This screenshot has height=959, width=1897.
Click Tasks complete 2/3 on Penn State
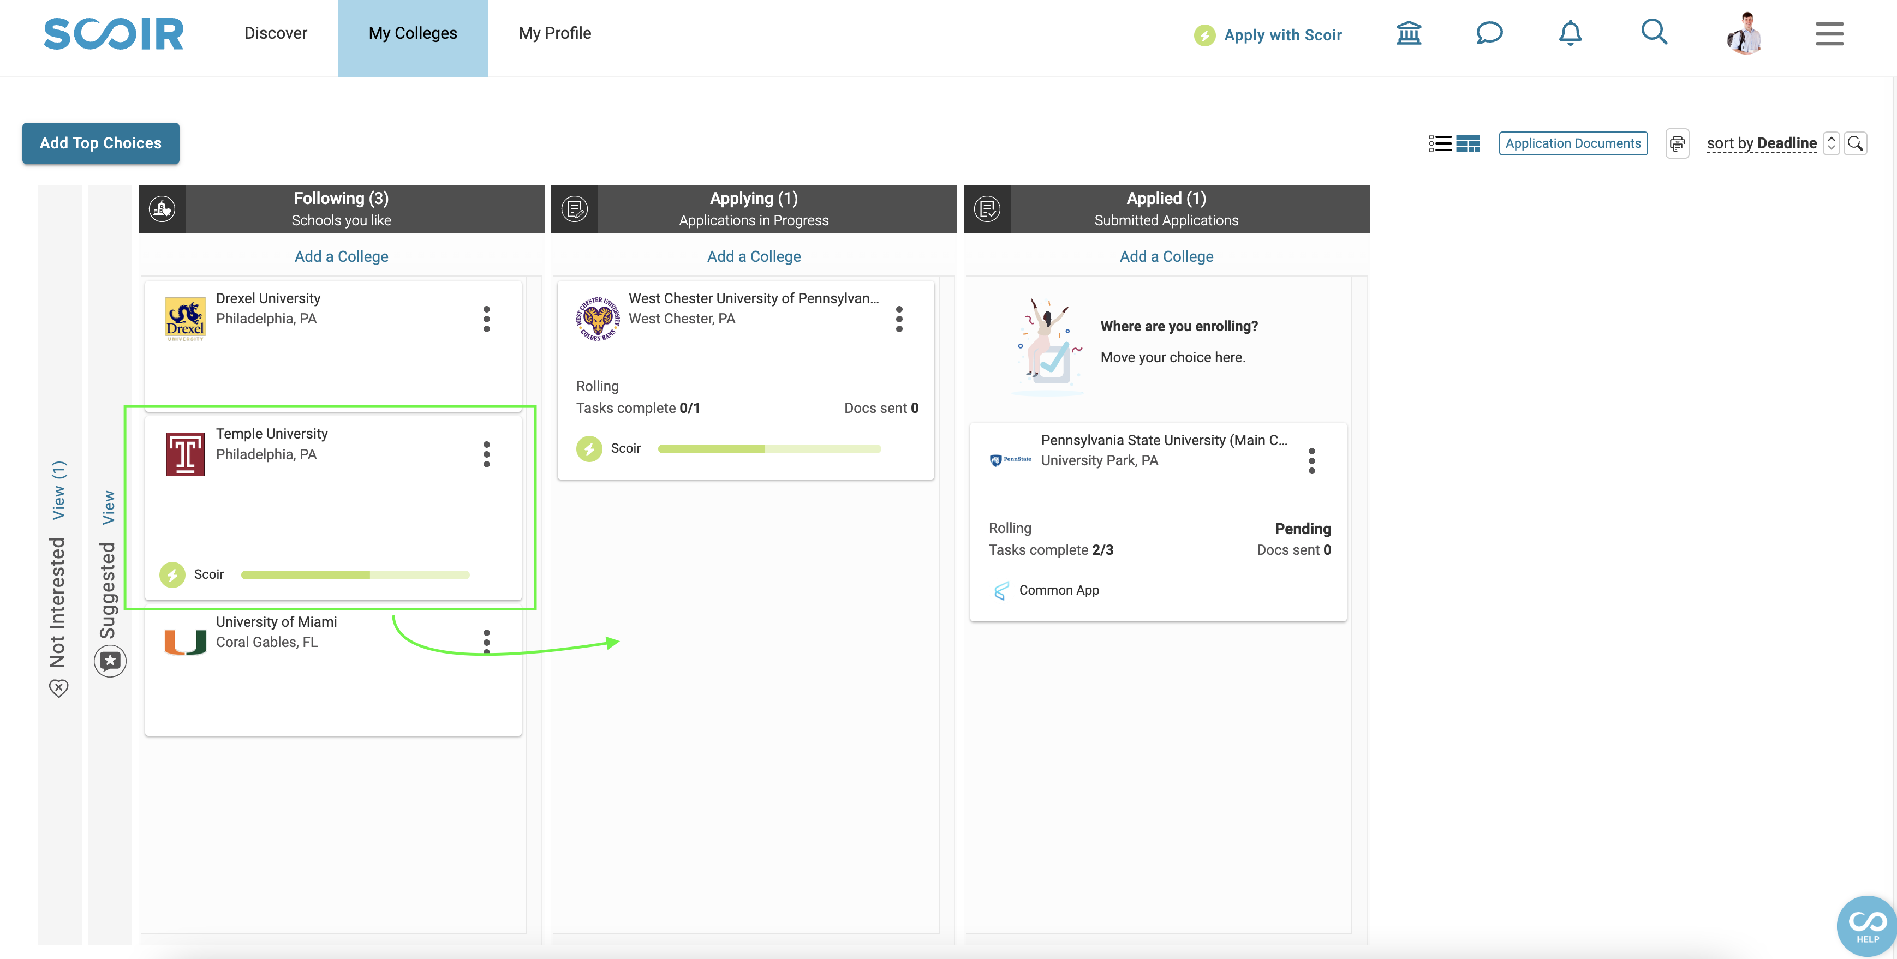click(x=1051, y=550)
